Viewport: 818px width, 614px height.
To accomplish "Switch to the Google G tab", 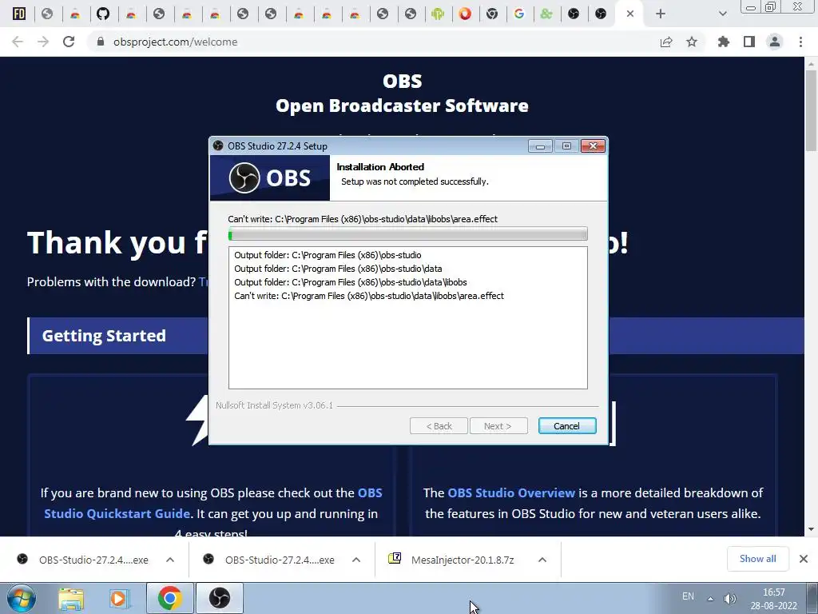I will [519, 14].
